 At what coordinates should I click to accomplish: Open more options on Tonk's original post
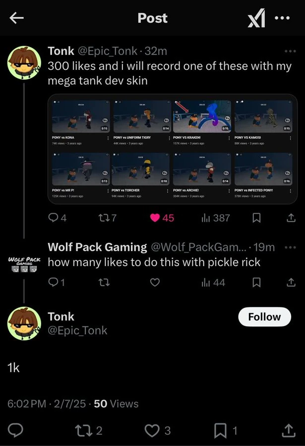pyautogui.click(x=290, y=51)
